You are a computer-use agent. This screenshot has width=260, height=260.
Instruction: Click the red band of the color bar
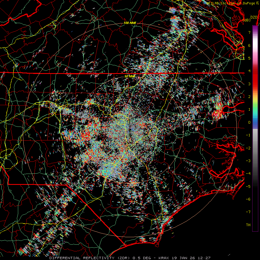(x=255, y=78)
